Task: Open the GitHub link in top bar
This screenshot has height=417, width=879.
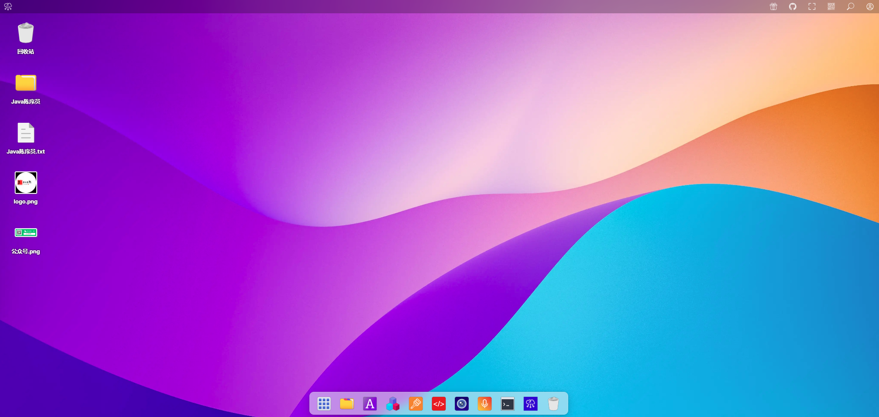Action: point(793,6)
